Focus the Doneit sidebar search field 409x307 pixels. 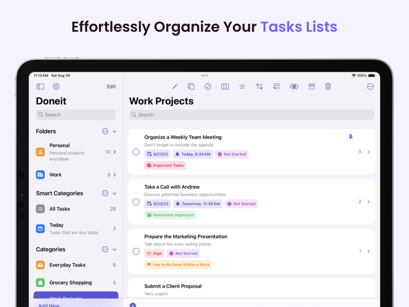point(76,115)
